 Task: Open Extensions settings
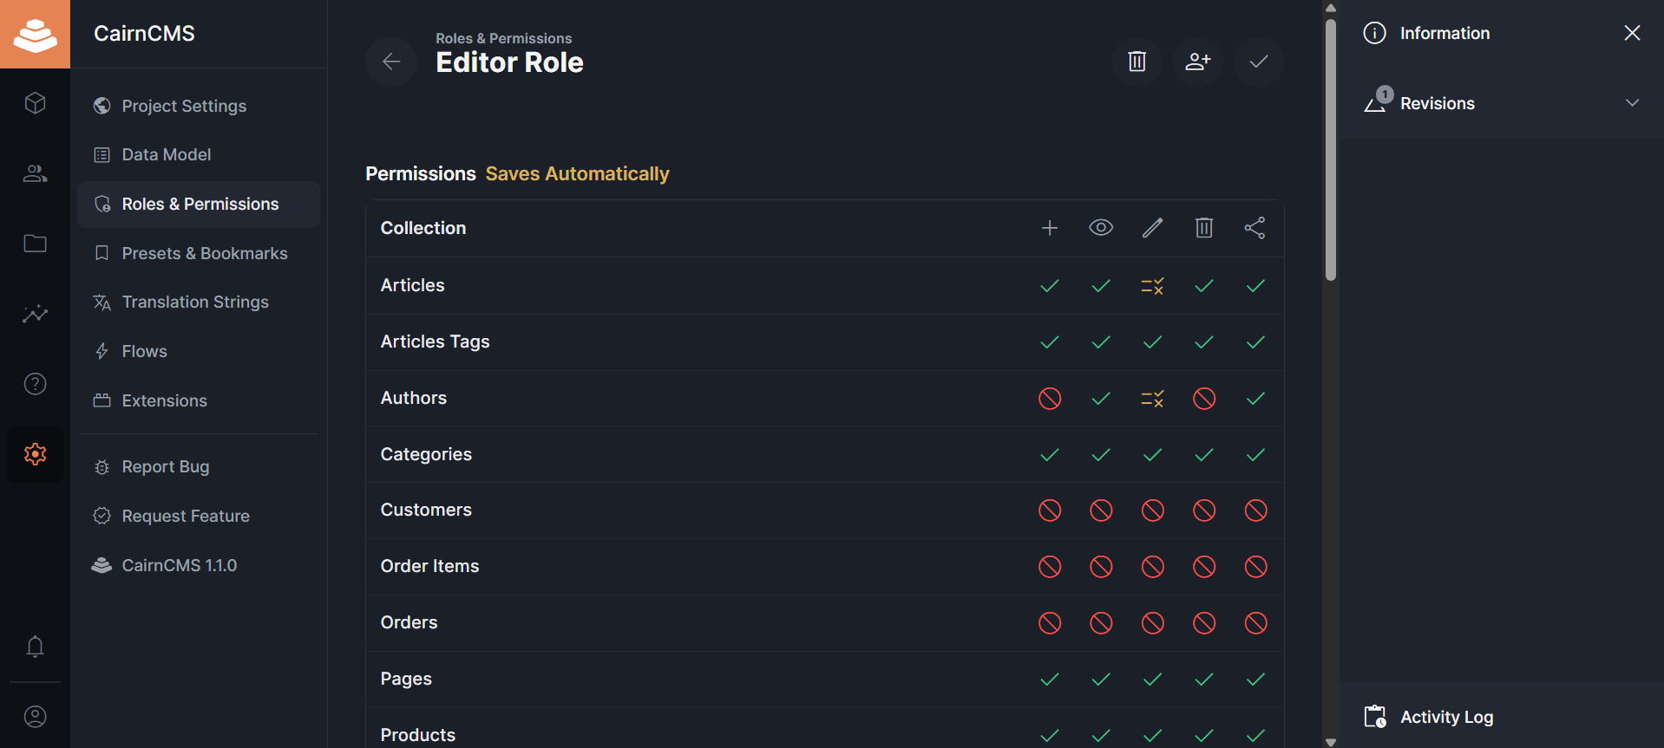(x=199, y=400)
